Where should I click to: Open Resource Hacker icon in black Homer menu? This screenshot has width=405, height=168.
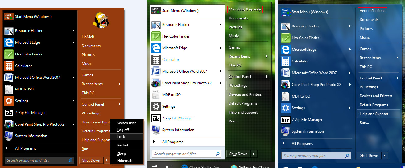click(x=9, y=31)
